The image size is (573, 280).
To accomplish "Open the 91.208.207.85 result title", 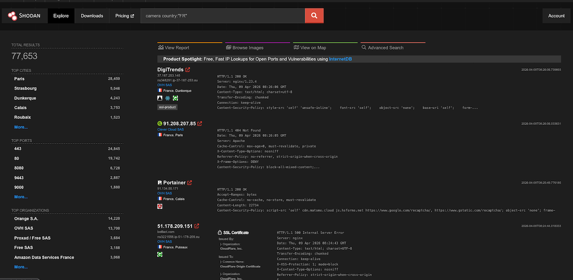I will 180,124.
